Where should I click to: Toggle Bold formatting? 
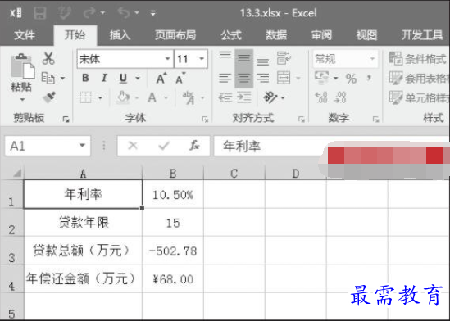click(85, 78)
